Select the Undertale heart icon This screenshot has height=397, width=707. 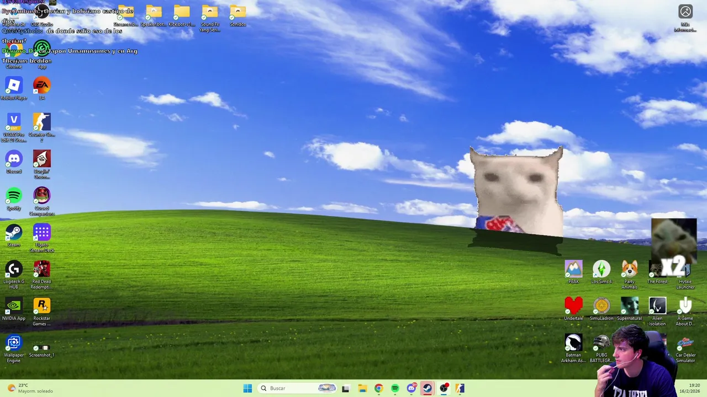click(x=573, y=309)
